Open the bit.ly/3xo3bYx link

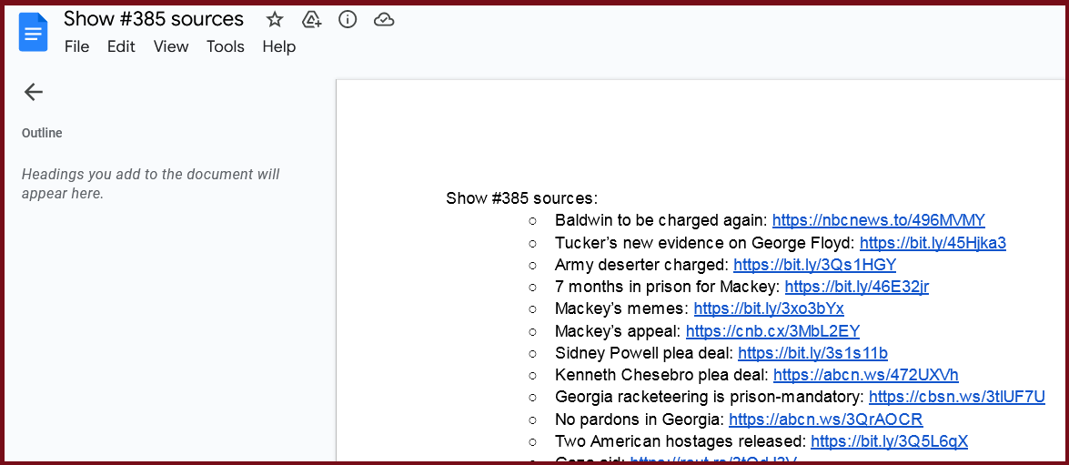pos(769,308)
